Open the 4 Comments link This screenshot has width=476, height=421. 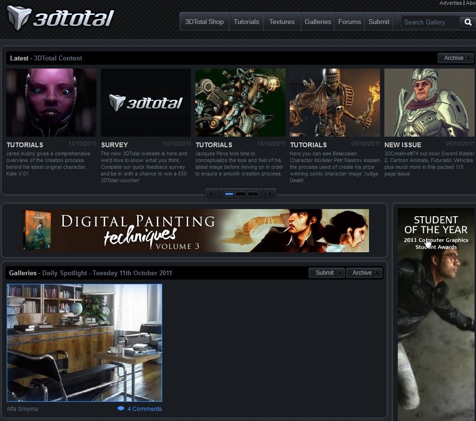pyautogui.click(x=144, y=409)
